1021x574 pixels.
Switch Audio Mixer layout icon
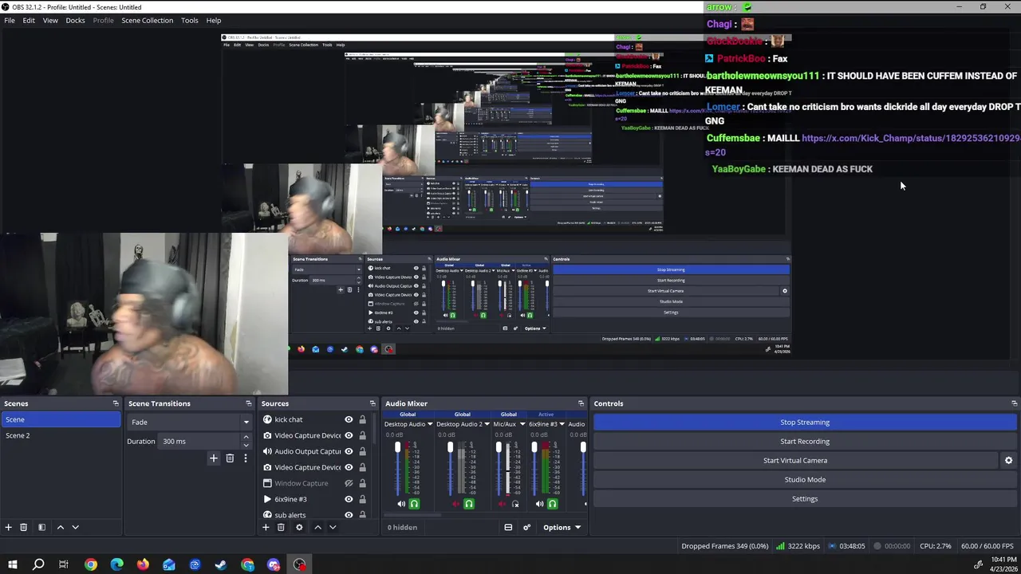508,527
